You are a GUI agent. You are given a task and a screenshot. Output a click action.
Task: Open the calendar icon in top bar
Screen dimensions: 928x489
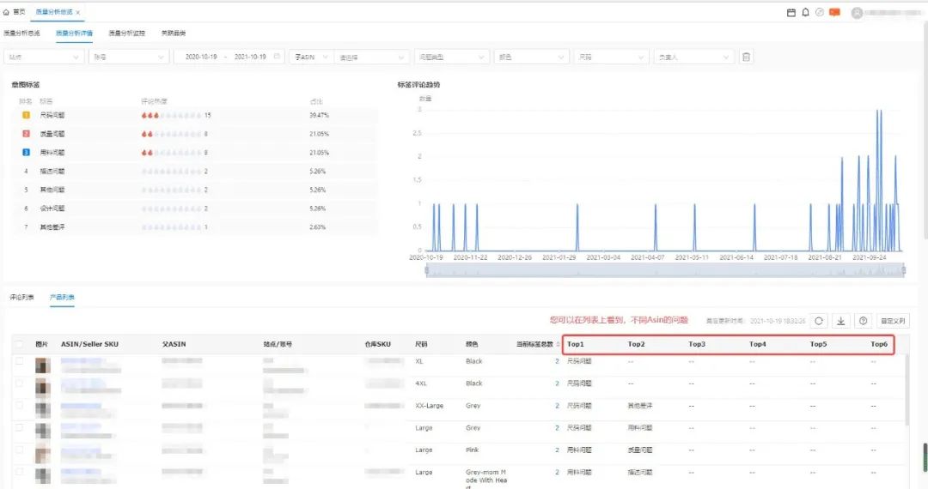tap(791, 13)
